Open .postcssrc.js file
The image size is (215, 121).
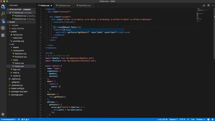pos(21,85)
